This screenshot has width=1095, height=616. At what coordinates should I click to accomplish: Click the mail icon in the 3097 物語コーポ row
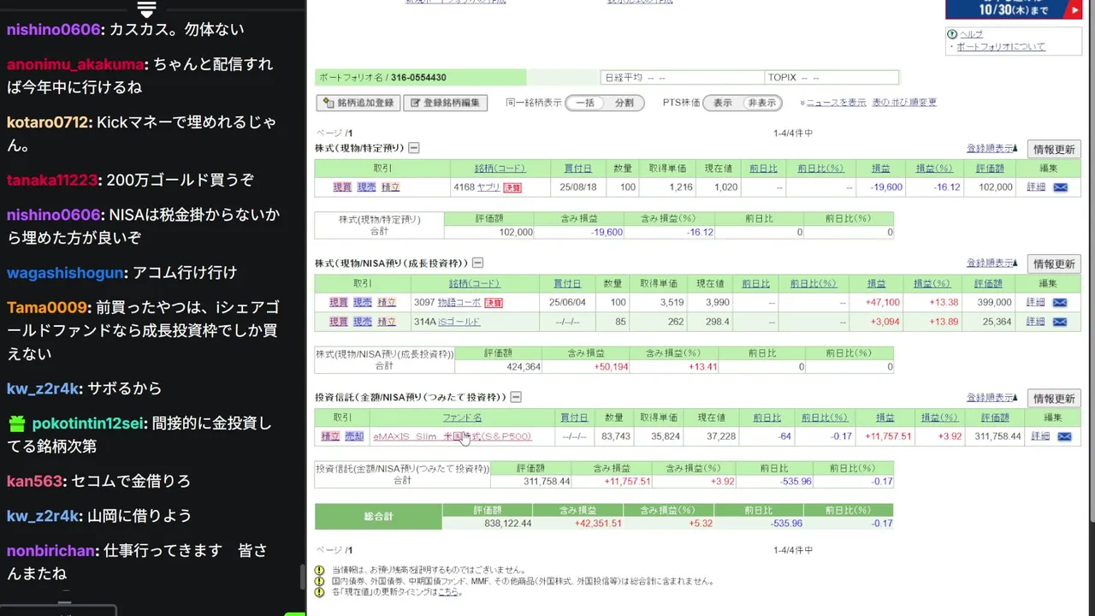click(x=1060, y=302)
